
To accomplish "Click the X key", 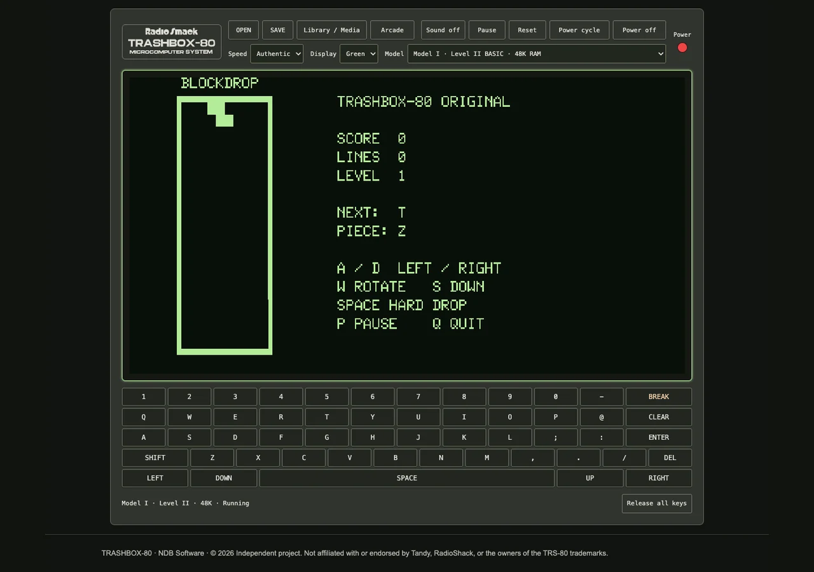I will pyautogui.click(x=258, y=458).
